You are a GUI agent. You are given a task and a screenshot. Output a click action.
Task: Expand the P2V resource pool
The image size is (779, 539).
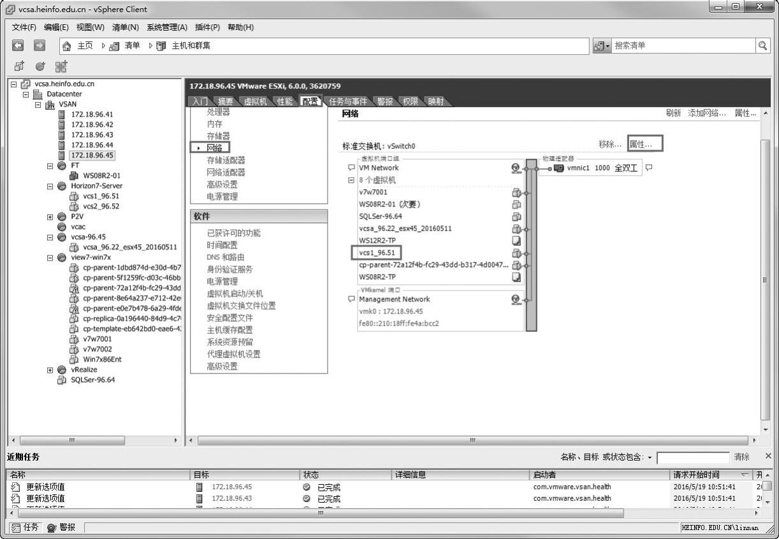point(50,217)
